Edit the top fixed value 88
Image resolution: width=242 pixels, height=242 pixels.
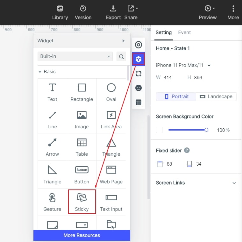(169, 164)
